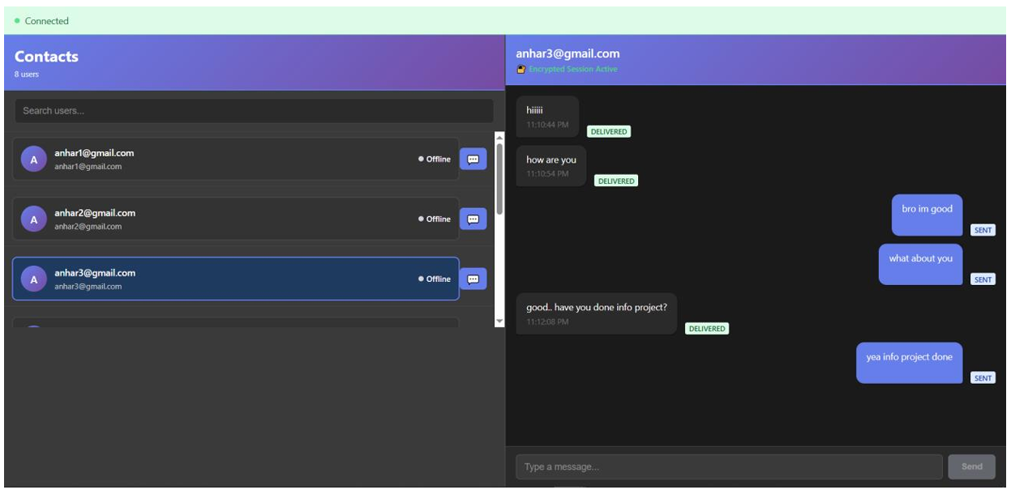Click the lock icon for encrypted session
Screen dimensions: 1011x494
tap(521, 70)
